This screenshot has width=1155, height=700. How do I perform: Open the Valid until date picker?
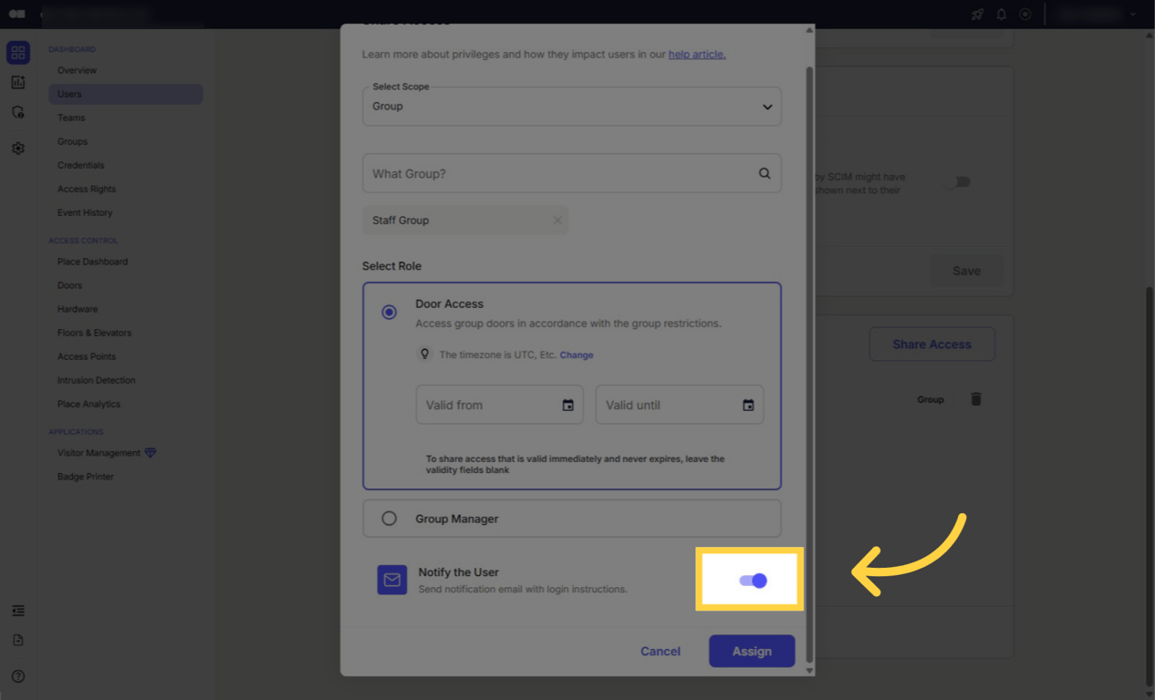[748, 404]
